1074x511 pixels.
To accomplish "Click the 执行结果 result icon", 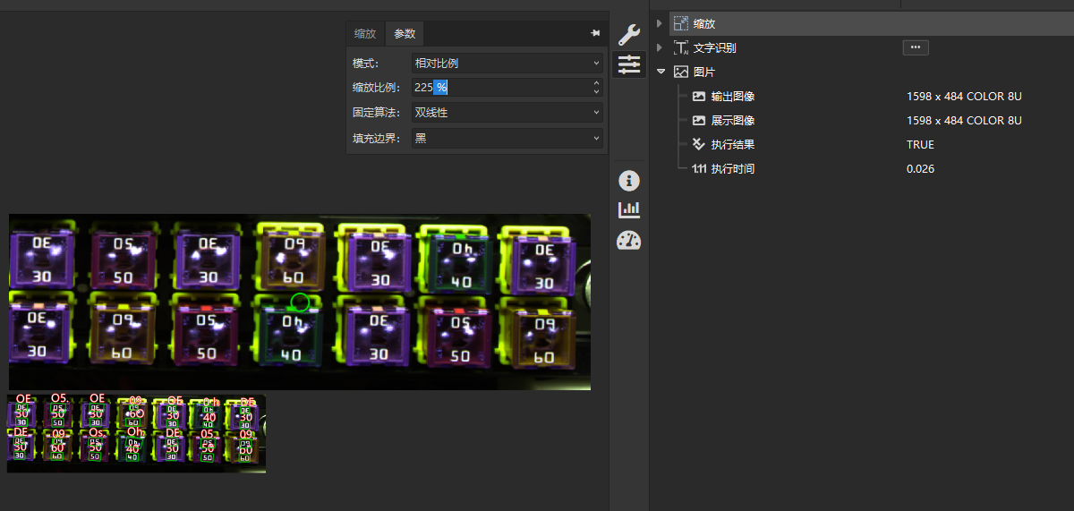I will 699,144.
